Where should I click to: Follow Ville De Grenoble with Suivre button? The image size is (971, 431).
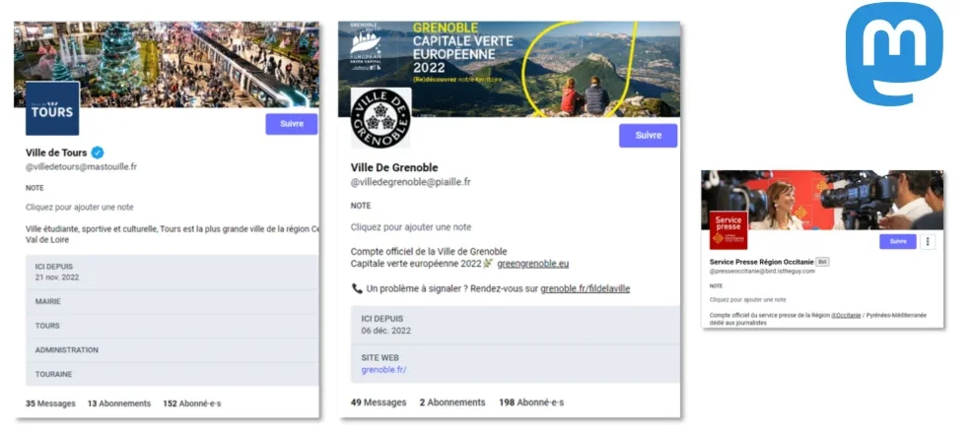648,136
